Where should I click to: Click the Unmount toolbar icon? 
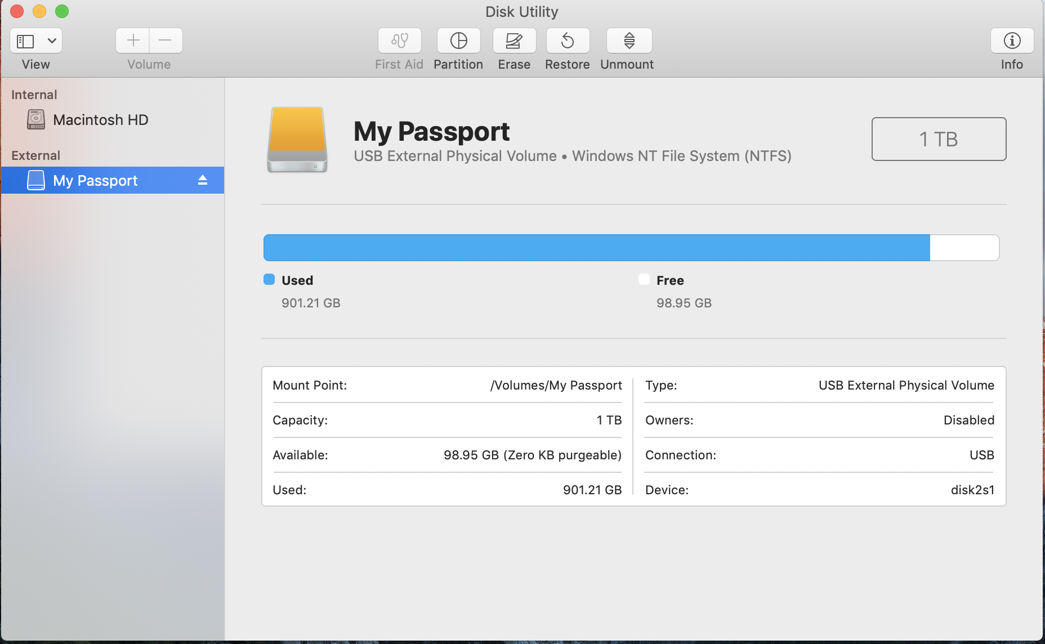pyautogui.click(x=629, y=41)
